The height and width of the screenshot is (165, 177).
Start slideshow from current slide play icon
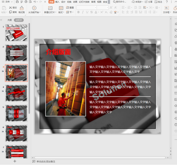tap(34, 8)
